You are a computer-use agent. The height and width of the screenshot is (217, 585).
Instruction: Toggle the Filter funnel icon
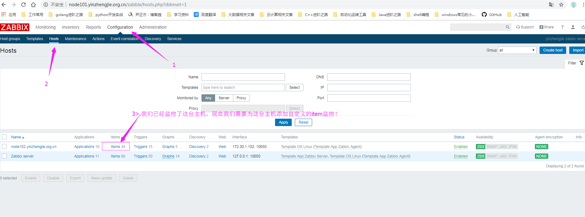point(582,63)
